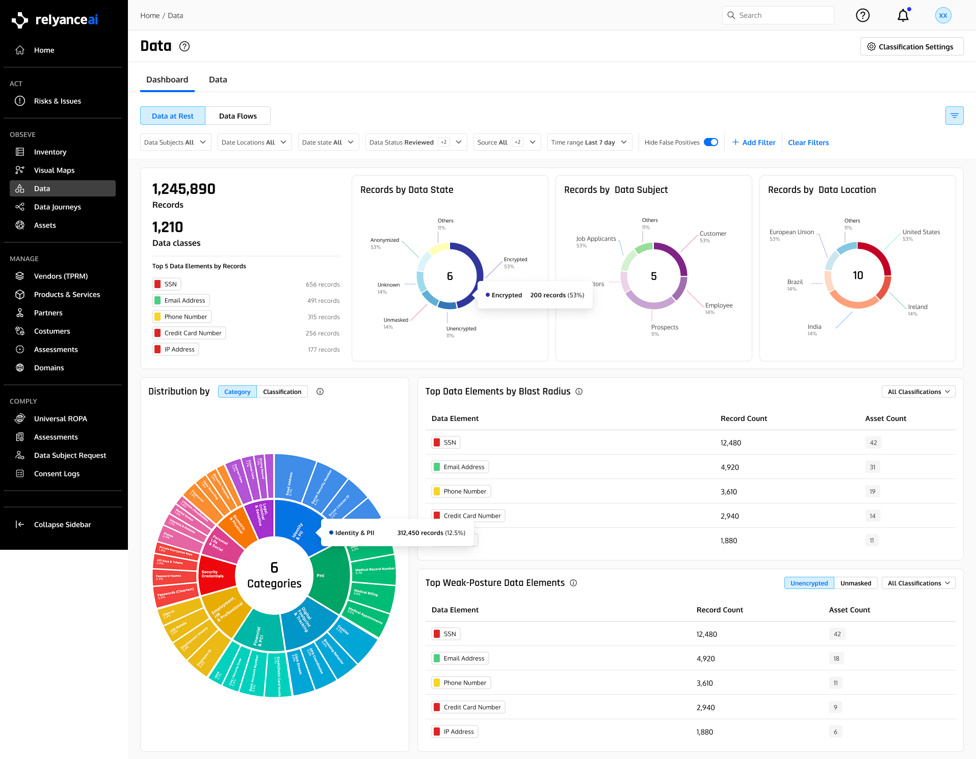Expand the Data Status Reviewed dropdown

416,142
